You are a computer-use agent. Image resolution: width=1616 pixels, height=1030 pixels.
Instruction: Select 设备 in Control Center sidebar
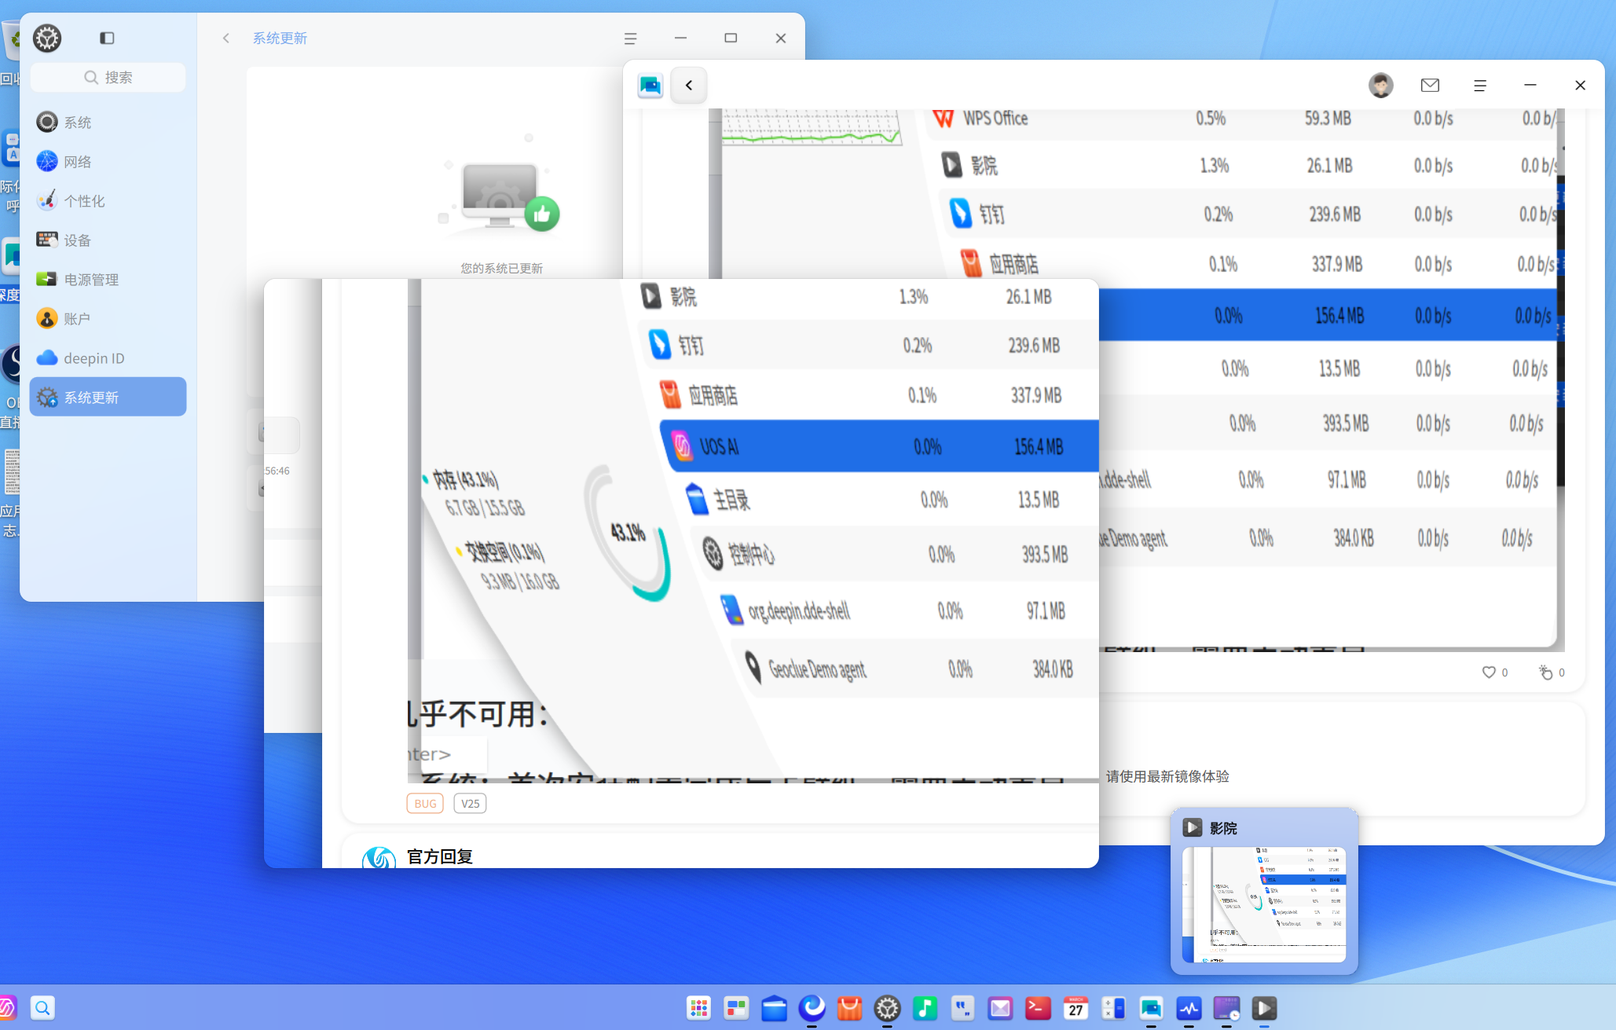(108, 240)
